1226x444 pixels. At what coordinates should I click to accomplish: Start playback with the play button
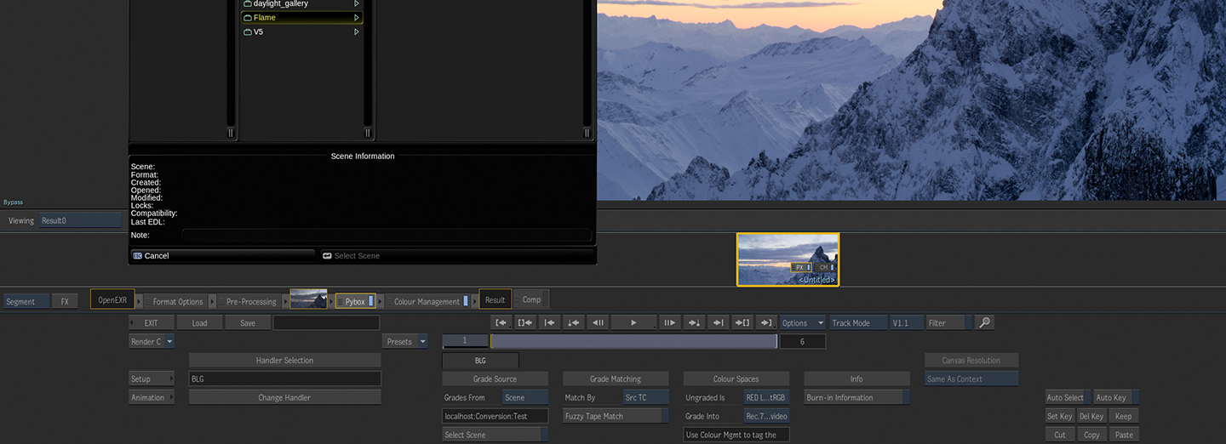(633, 323)
